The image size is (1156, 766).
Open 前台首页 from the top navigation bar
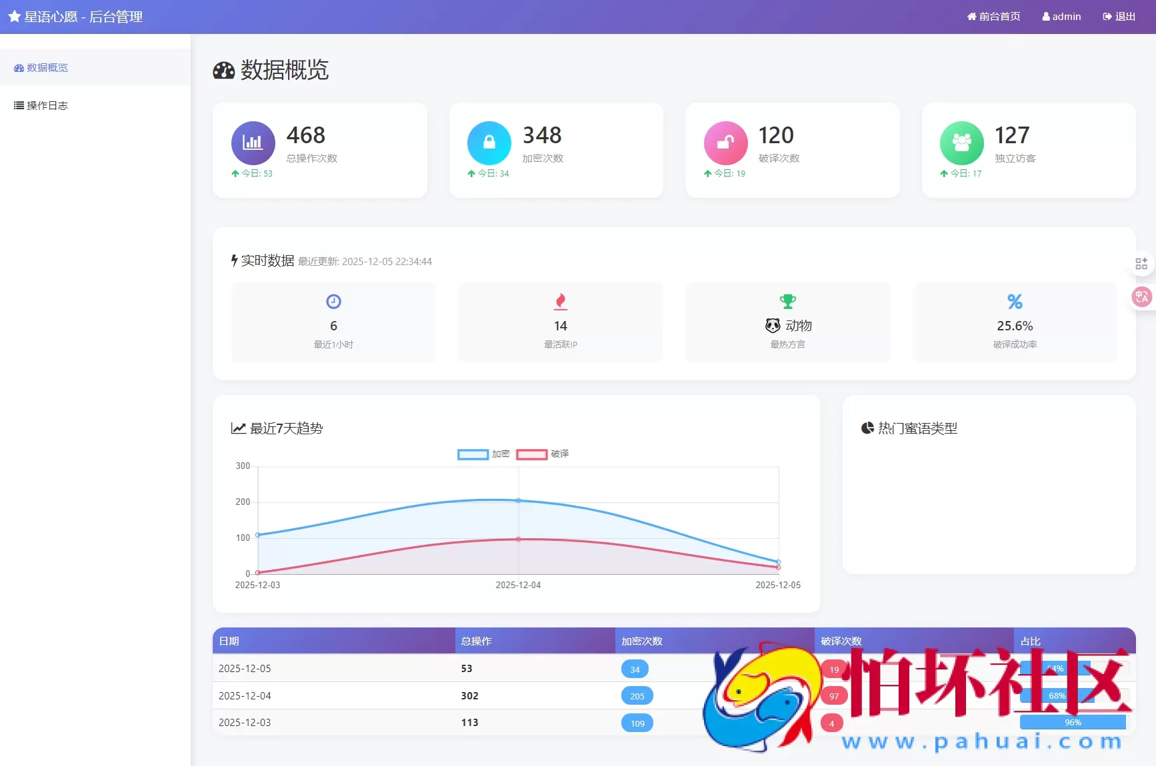coord(993,16)
